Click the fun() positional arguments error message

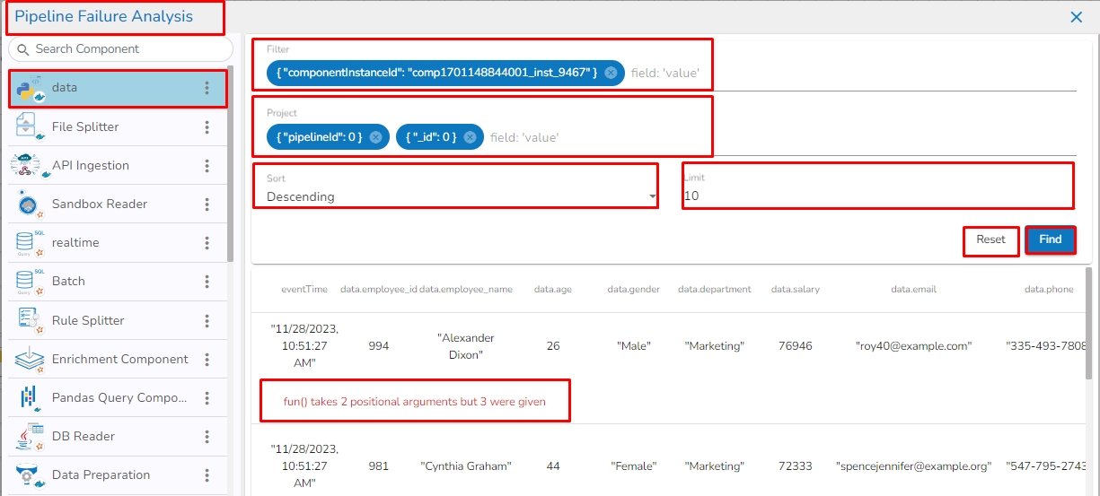415,402
